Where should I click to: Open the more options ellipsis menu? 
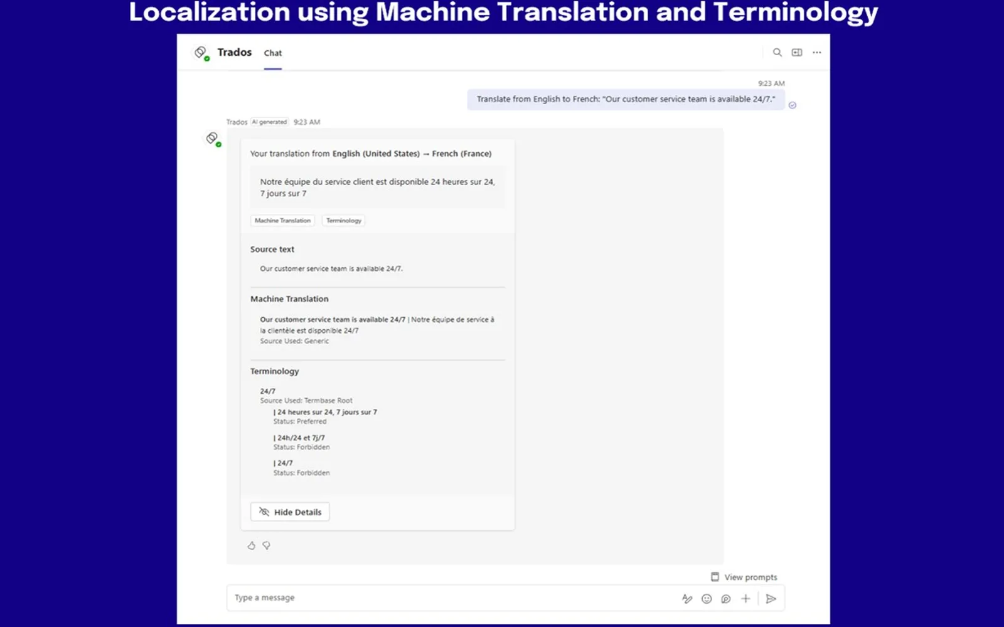point(817,53)
